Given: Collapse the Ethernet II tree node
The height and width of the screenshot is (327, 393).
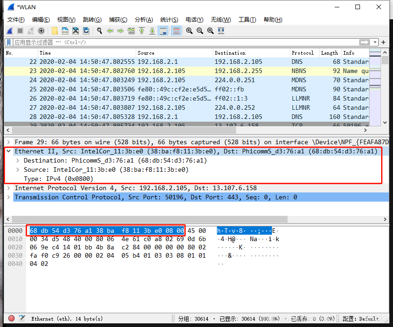Looking at the screenshot, I should (9, 151).
